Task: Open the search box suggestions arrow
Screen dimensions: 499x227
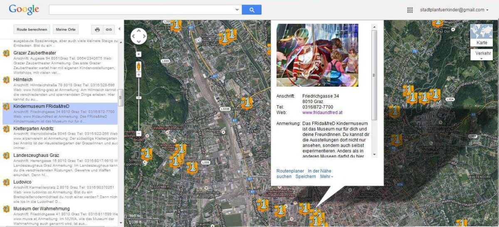Action: pyautogui.click(x=237, y=10)
